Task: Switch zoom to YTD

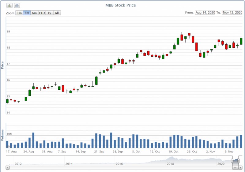Action: coord(42,13)
